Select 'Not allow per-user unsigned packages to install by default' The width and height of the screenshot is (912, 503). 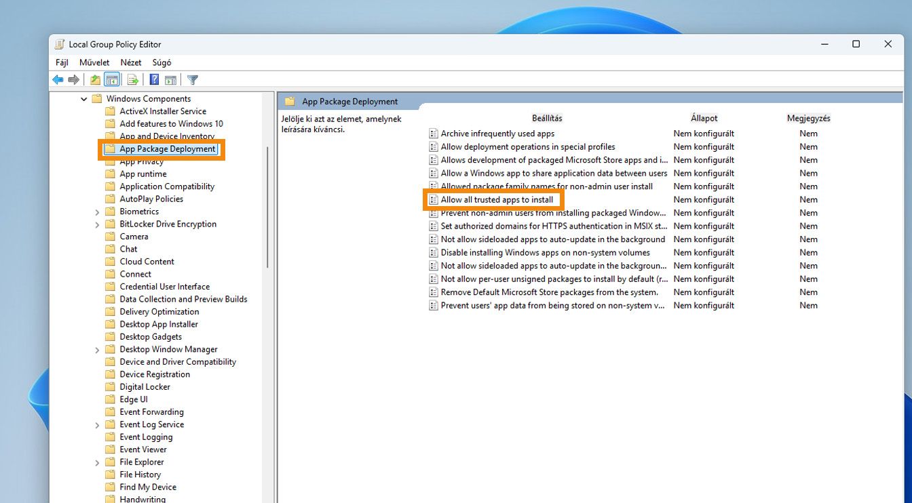pyautogui.click(x=554, y=279)
